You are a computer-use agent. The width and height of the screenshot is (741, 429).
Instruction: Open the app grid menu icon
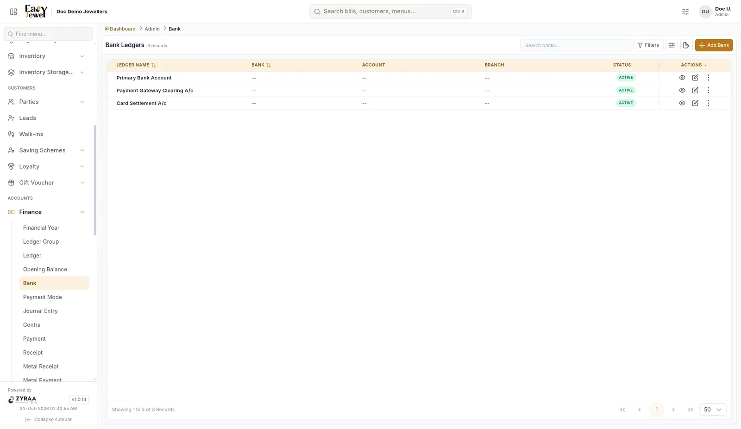[13, 12]
